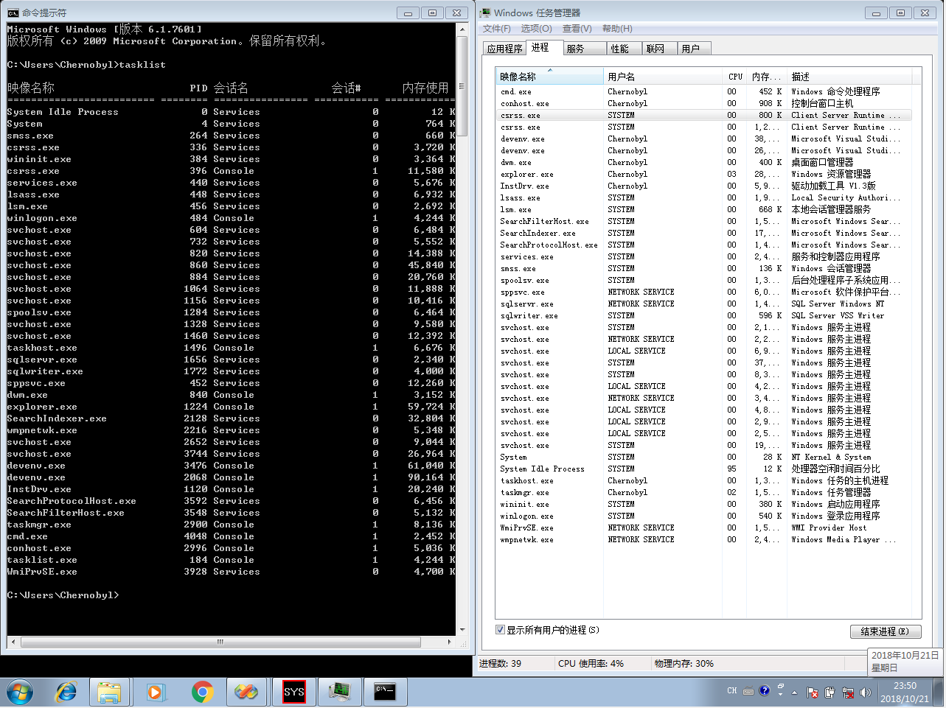This screenshot has height=708, width=946.
Task: Open Action Center flag icon in tray
Action: click(x=813, y=693)
